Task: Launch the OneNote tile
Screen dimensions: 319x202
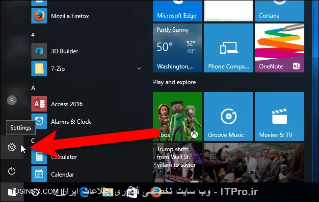Action: point(280,48)
